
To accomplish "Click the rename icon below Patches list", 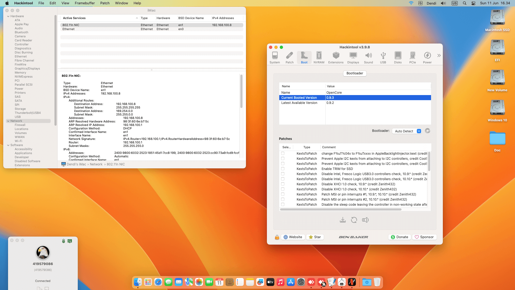I will click(x=365, y=220).
